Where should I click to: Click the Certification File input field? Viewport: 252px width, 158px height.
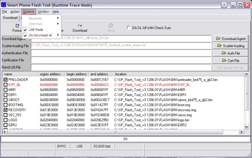[121, 60]
